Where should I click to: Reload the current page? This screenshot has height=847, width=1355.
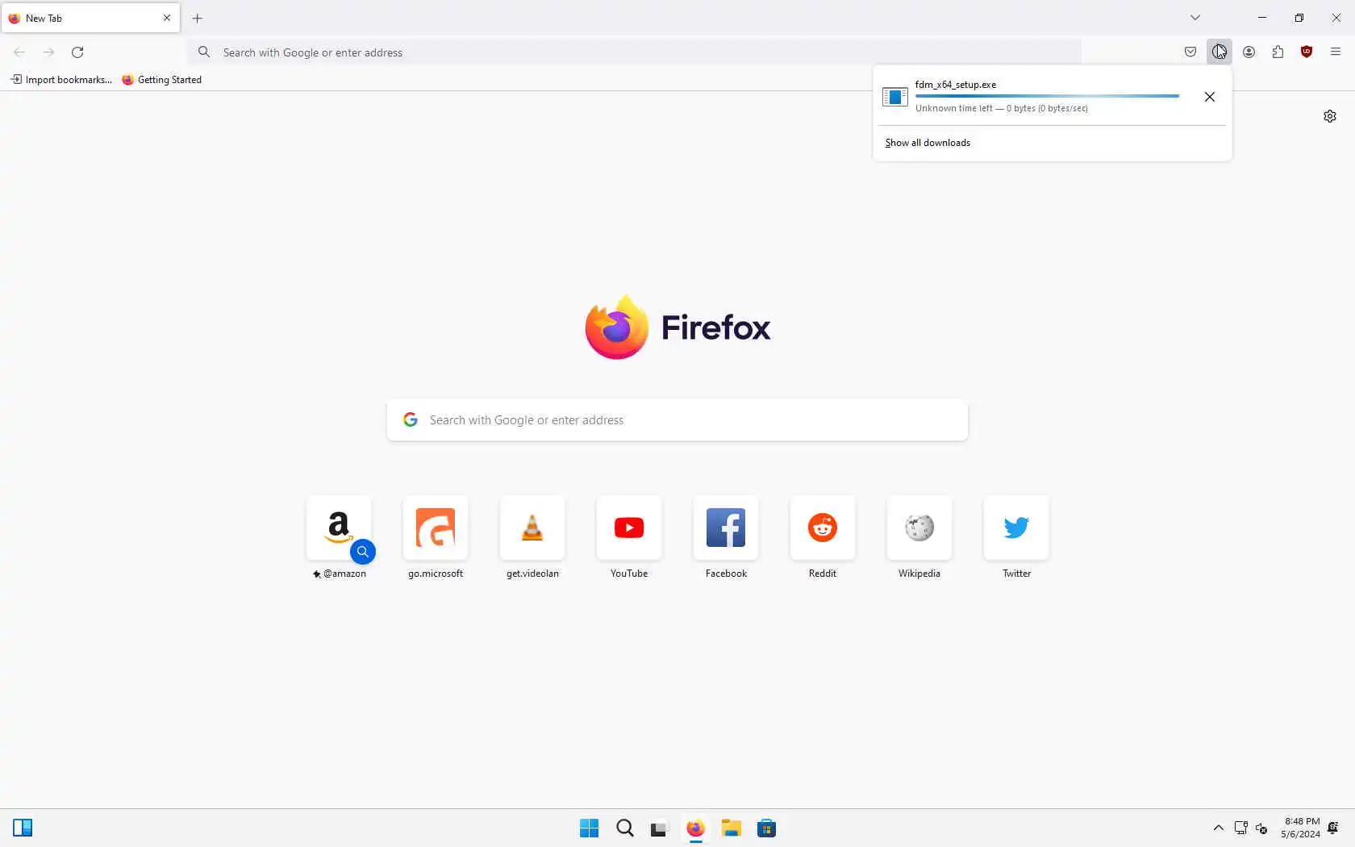pos(77,52)
